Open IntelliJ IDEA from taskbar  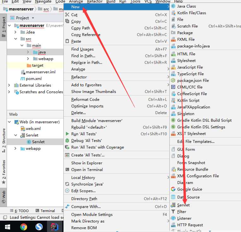click(x=55, y=227)
